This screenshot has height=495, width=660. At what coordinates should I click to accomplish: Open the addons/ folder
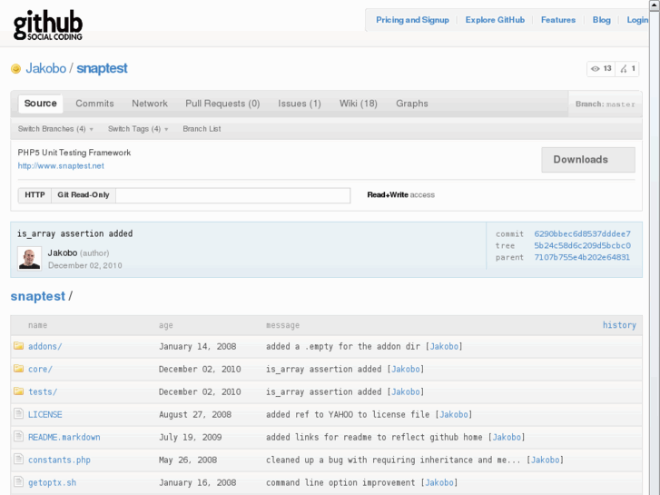pos(45,346)
